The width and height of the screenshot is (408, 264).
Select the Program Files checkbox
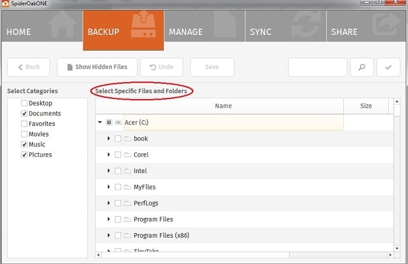coord(118,219)
